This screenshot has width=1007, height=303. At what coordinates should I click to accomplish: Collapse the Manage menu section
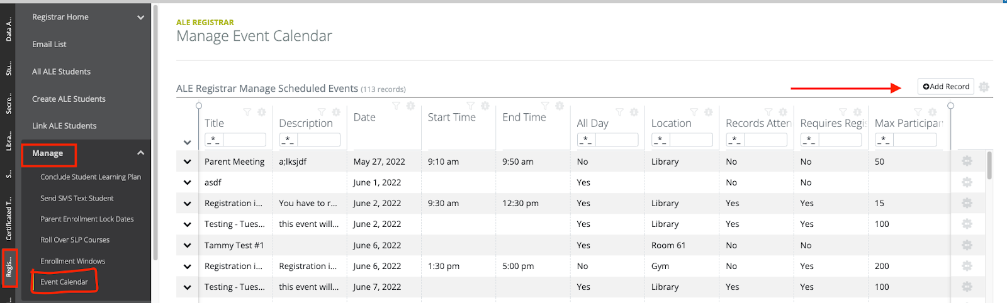coord(141,153)
